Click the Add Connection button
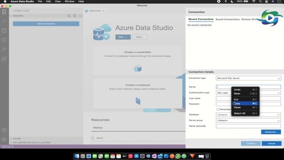 coord(46,24)
